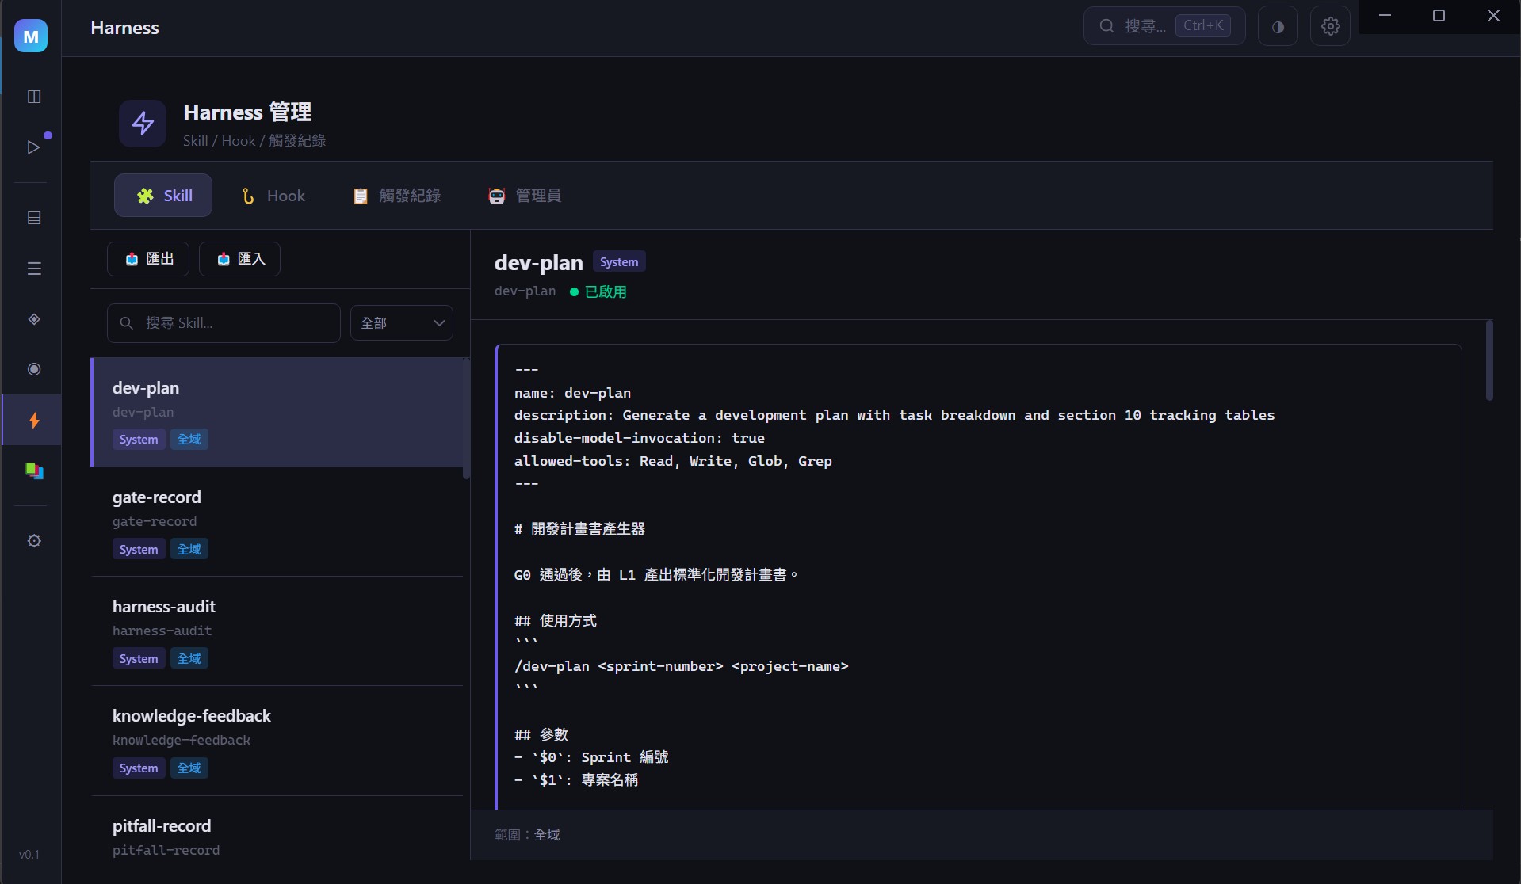Open the 全部 filter dropdown
The image size is (1521, 884).
tap(402, 323)
